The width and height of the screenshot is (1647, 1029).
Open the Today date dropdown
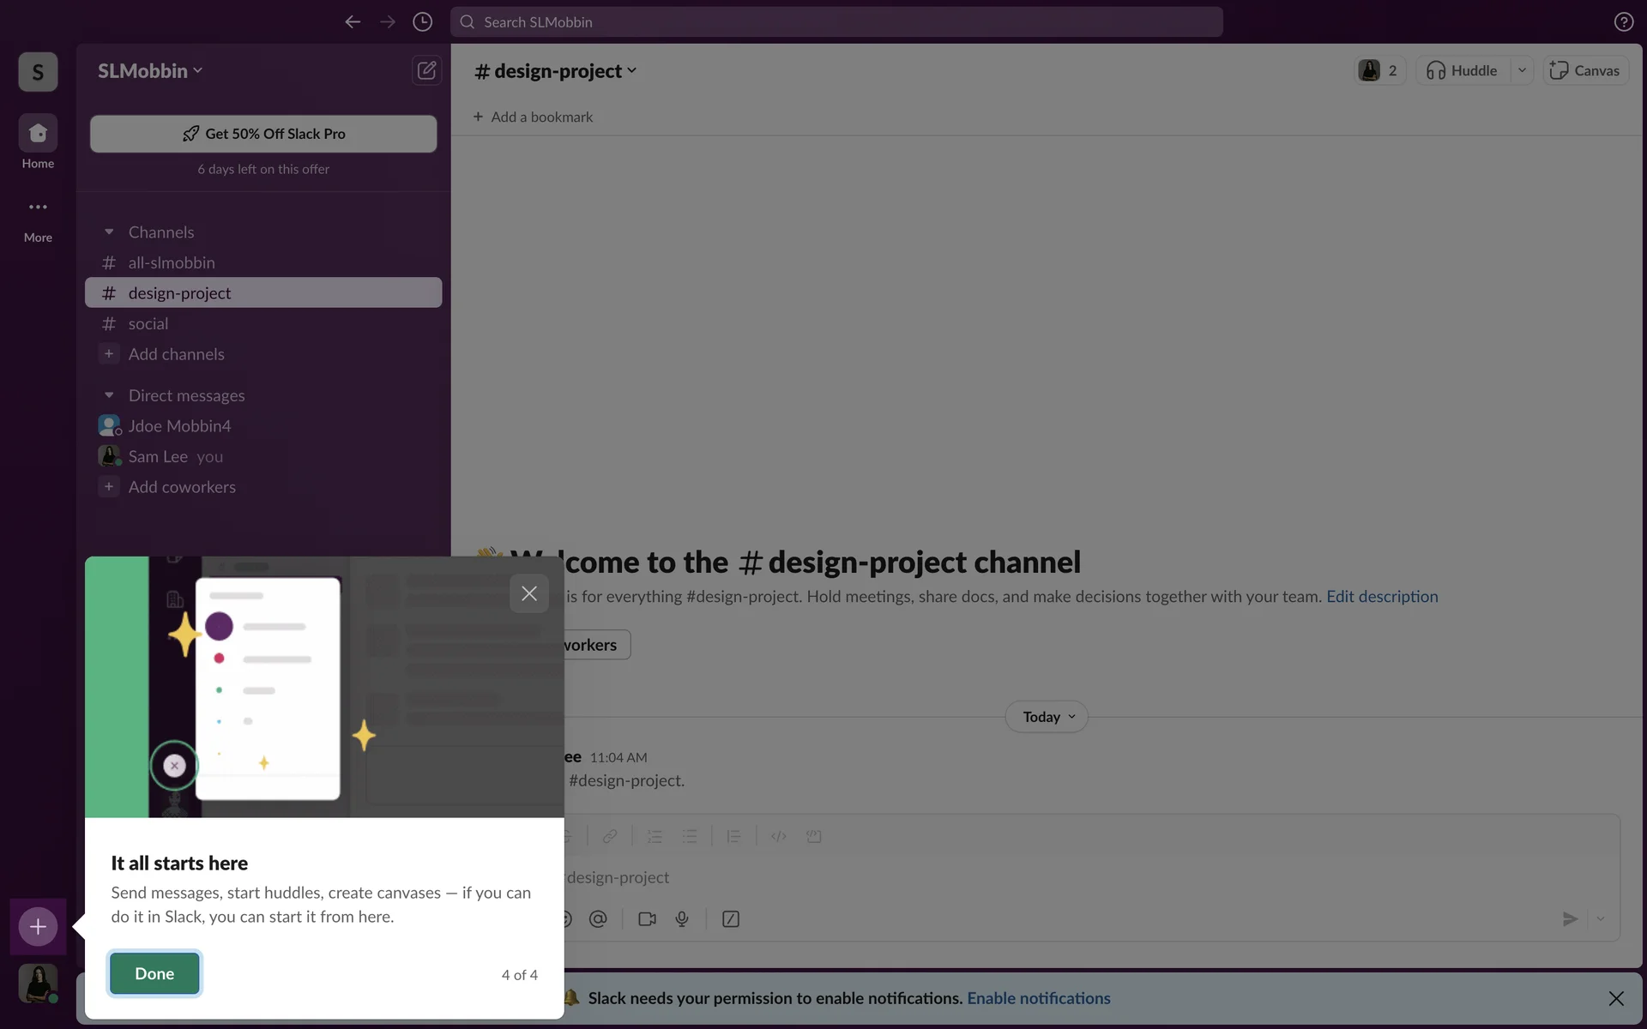point(1047,717)
